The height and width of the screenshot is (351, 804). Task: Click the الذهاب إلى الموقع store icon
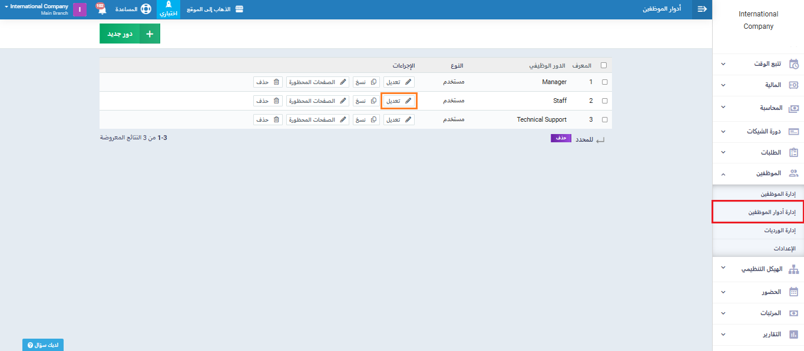[239, 9]
